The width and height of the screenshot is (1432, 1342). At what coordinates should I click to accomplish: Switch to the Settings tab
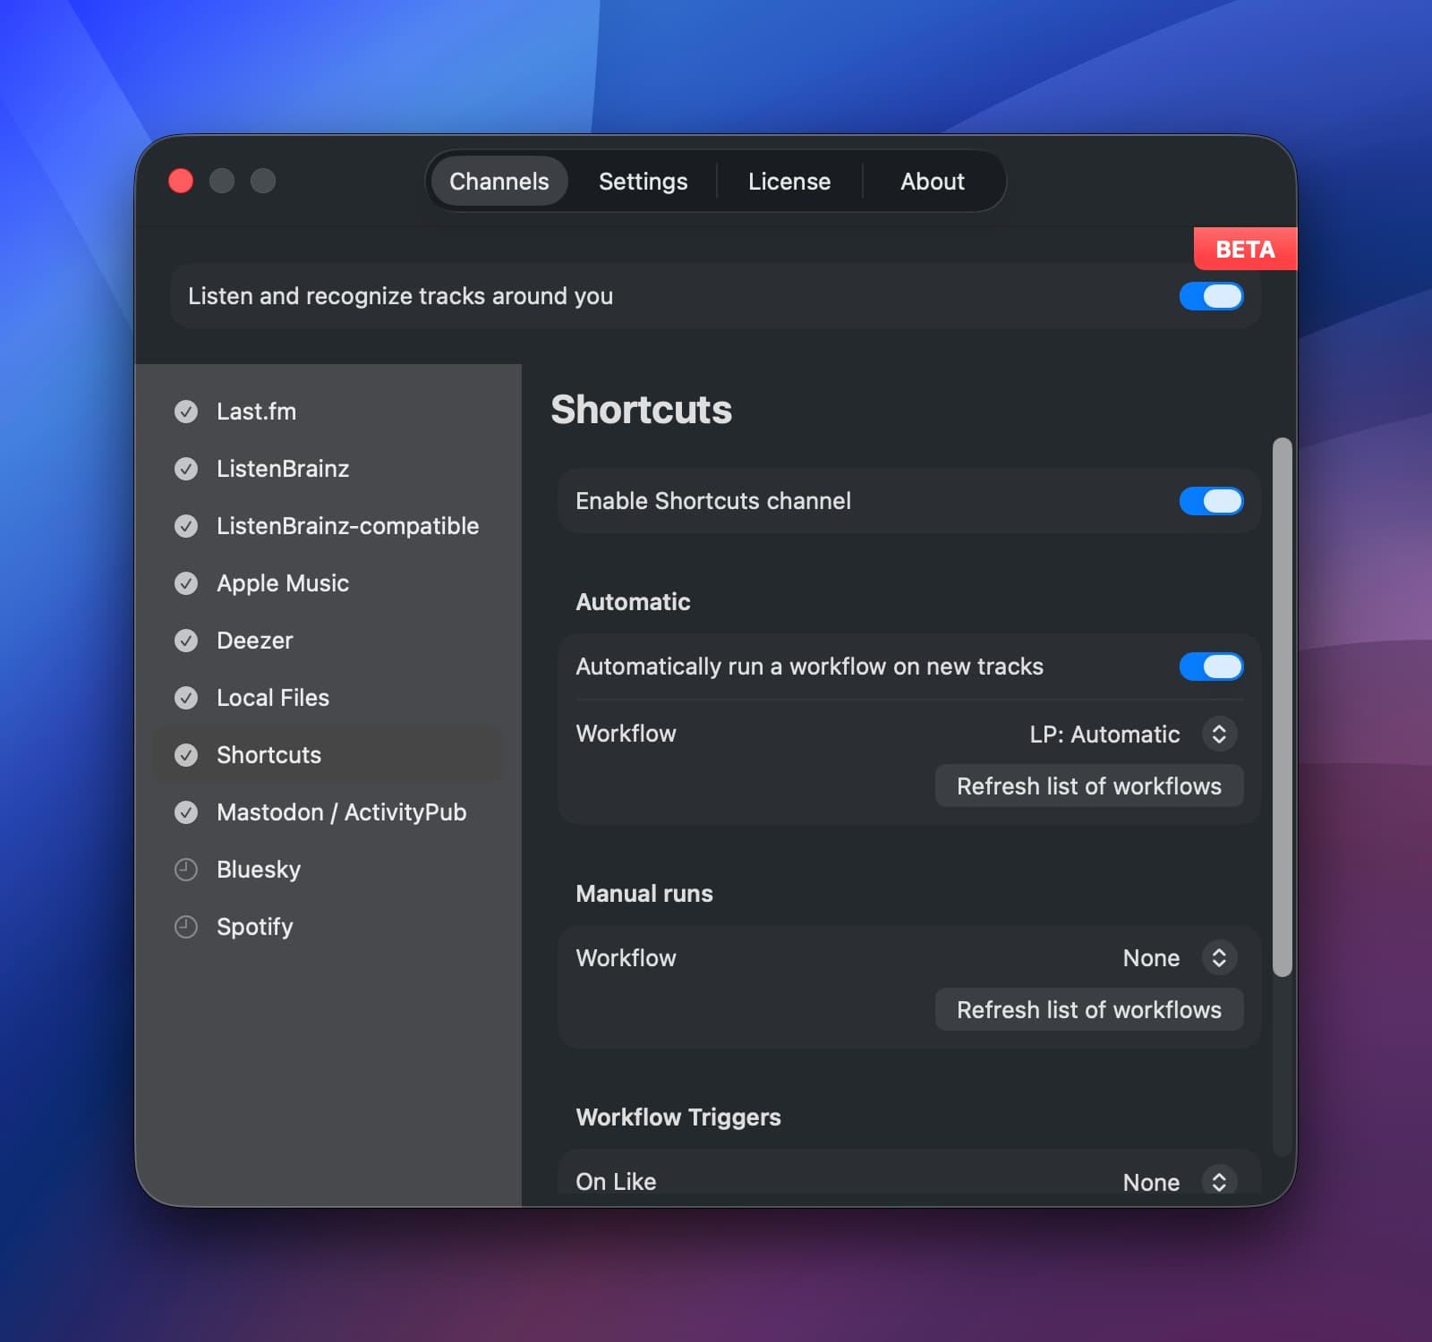[643, 182]
